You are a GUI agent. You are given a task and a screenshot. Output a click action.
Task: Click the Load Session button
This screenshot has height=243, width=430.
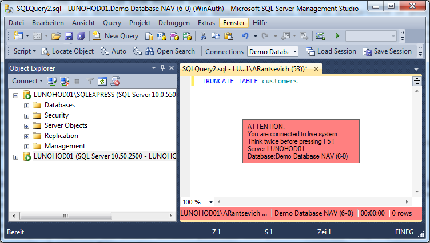(x=331, y=51)
